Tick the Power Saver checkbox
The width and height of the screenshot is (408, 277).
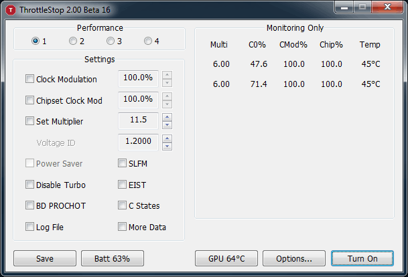29,163
